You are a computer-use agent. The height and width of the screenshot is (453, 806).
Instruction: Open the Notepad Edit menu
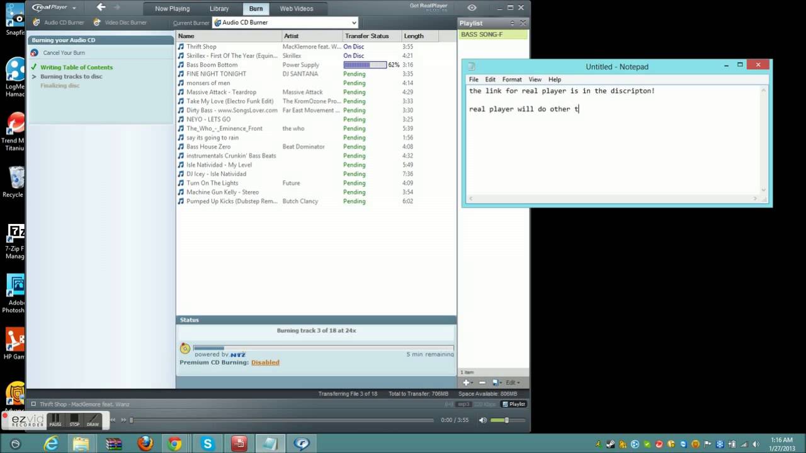(x=490, y=79)
